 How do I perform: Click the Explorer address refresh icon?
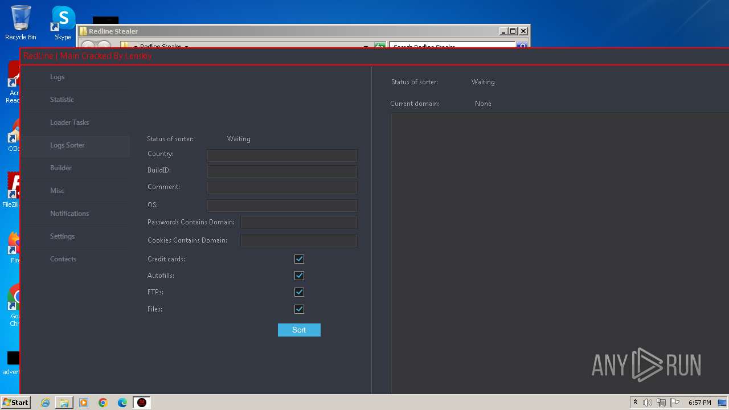click(x=380, y=45)
